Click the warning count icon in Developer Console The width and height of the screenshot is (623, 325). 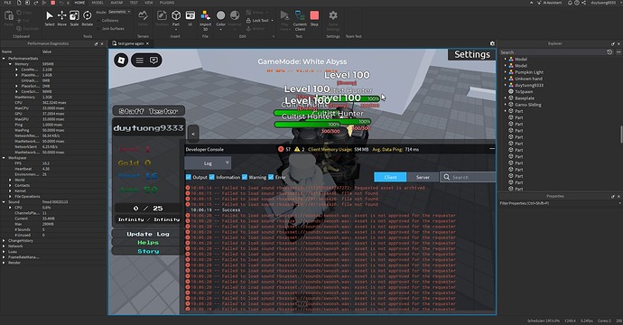[x=297, y=149]
